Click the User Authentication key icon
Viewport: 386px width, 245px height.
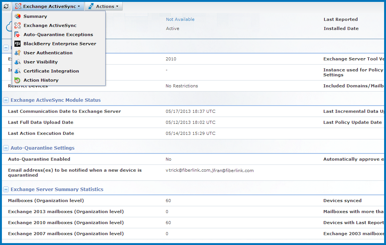pyautogui.click(x=17, y=53)
